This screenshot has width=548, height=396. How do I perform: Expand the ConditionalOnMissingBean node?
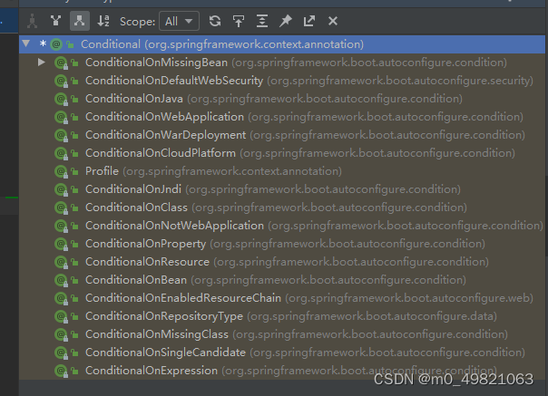(42, 63)
